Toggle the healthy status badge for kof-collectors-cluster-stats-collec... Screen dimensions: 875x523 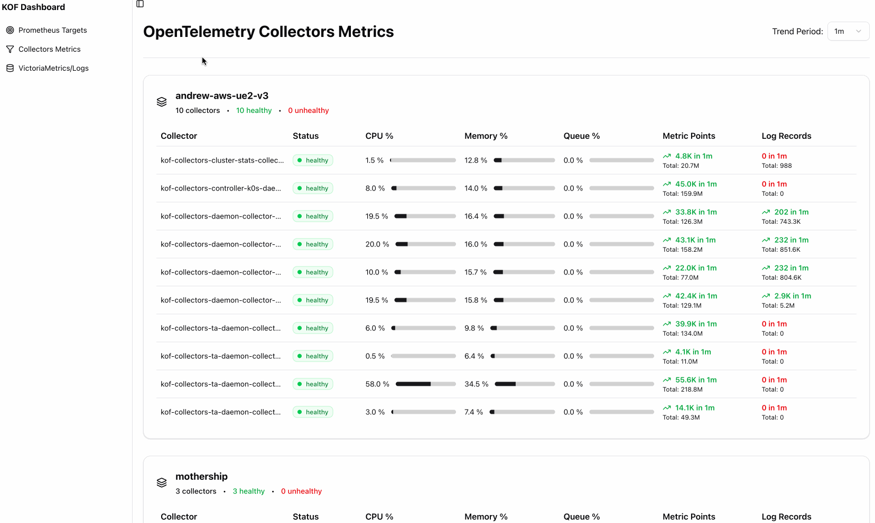click(x=312, y=160)
